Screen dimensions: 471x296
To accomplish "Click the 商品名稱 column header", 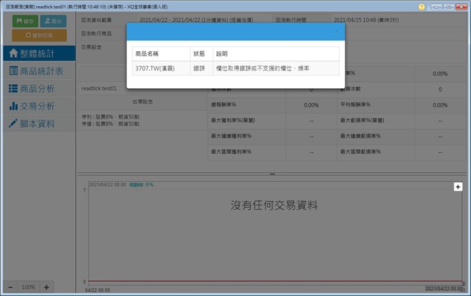I will (161, 53).
